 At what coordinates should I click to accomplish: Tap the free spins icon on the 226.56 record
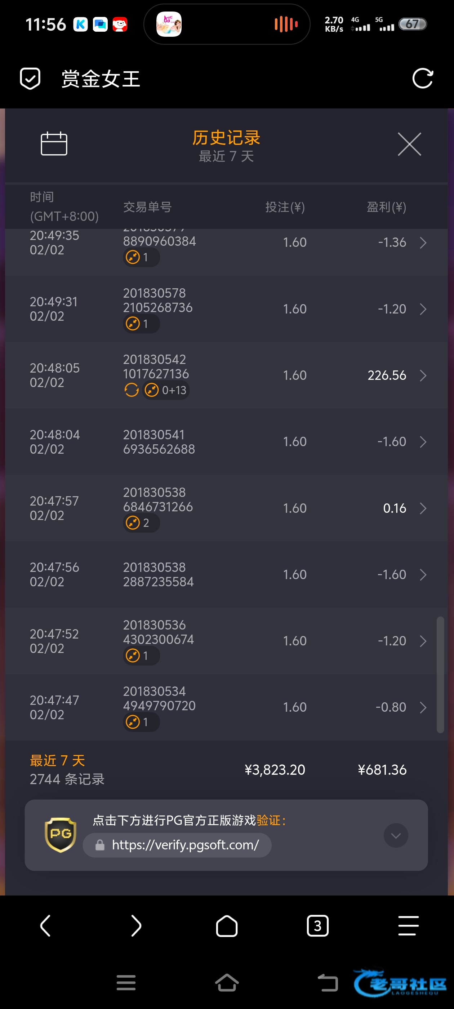click(132, 390)
